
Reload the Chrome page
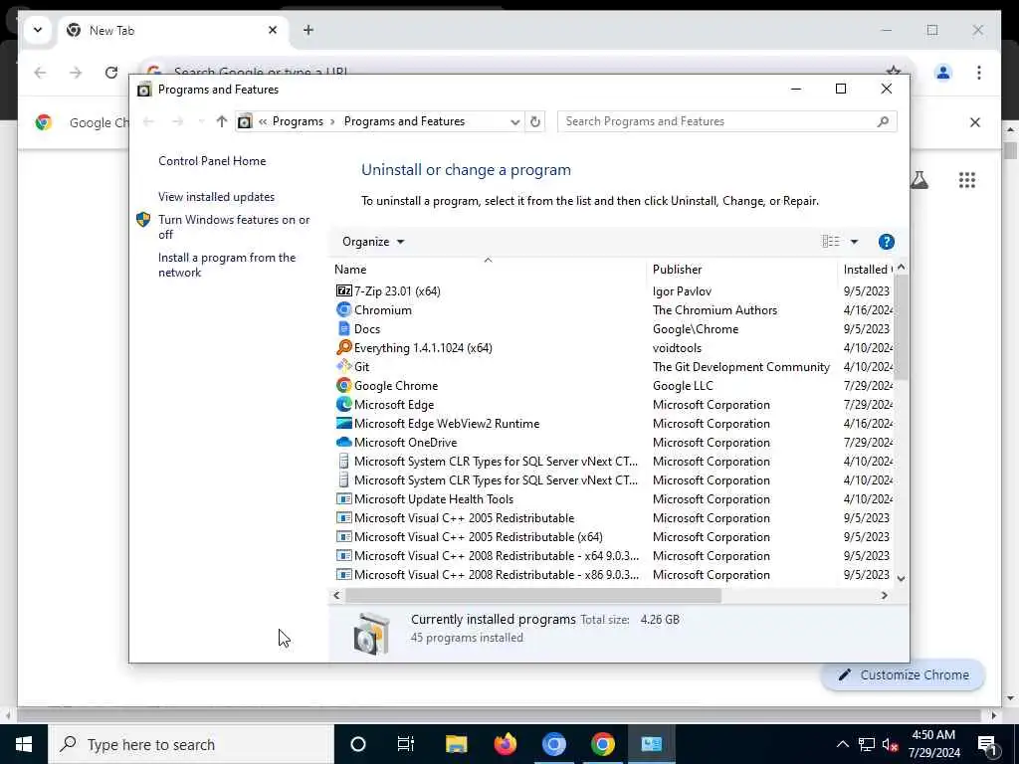pos(111,72)
